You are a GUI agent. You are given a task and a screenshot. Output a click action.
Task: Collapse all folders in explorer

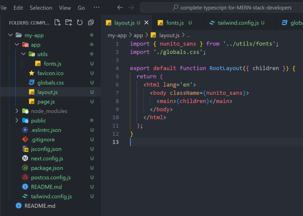click(91, 23)
